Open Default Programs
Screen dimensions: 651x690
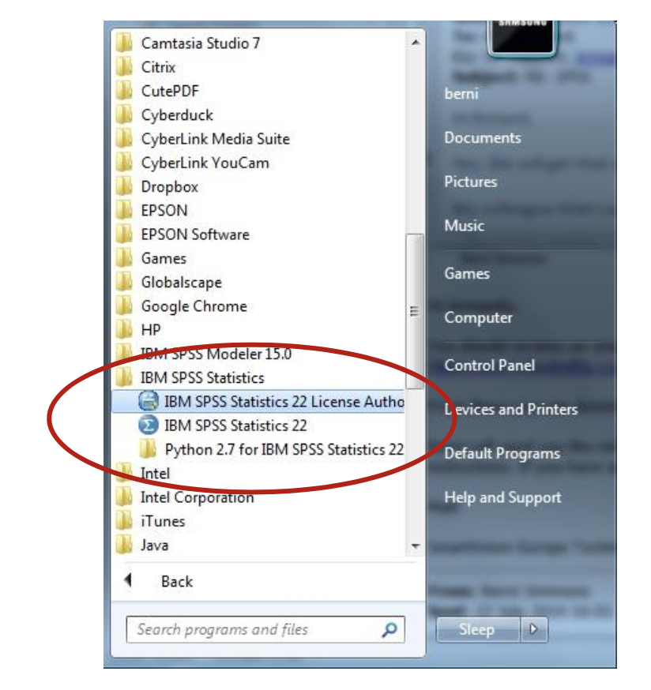click(x=502, y=453)
